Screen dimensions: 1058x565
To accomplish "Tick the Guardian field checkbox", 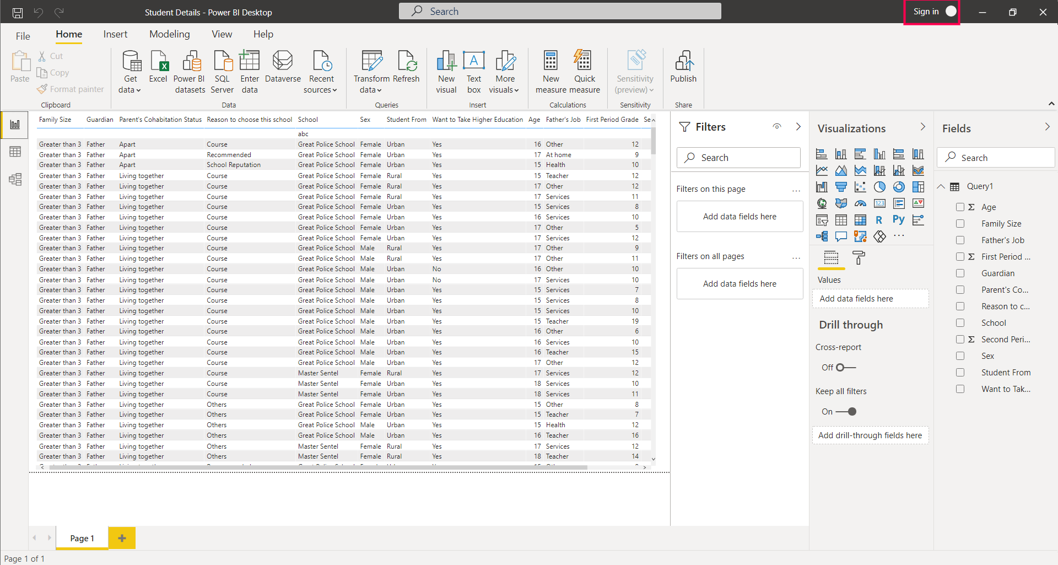I will [x=960, y=273].
